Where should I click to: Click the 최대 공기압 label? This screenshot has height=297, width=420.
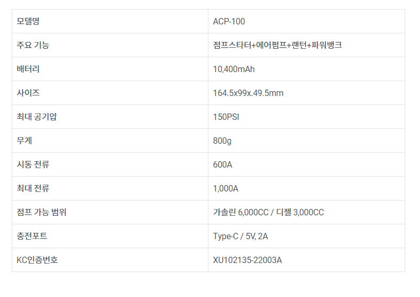37,117
